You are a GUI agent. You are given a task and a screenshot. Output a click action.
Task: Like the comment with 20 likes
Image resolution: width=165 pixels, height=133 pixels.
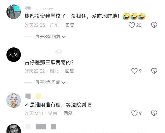[x=132, y=25]
